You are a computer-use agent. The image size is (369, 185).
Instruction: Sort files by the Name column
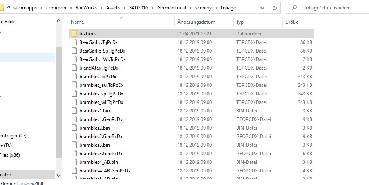[77, 22]
